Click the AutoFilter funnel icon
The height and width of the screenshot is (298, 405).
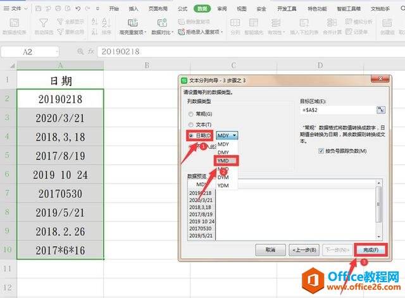44,23
